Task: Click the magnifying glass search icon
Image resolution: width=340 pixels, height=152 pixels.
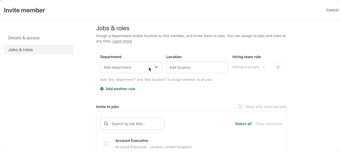Action: (106, 124)
